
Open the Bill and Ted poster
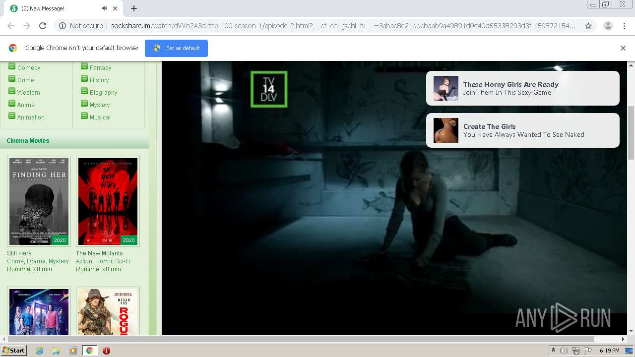pos(39,312)
